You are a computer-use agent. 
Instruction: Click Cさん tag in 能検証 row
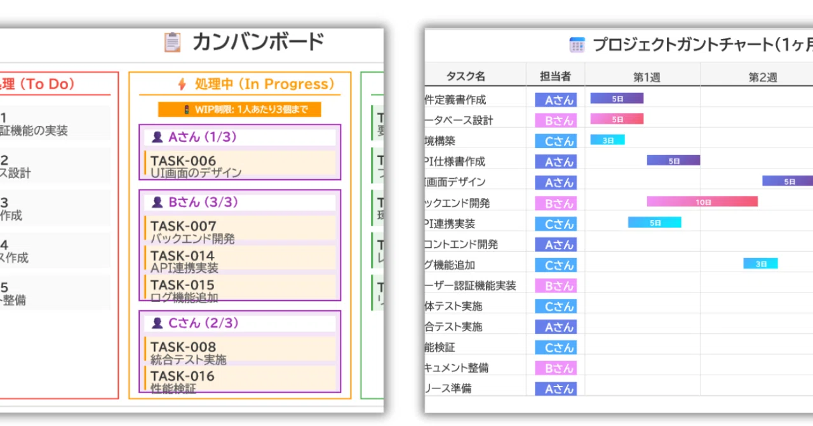point(556,348)
